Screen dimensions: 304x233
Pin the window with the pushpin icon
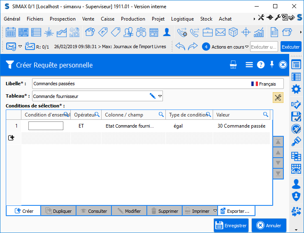pos(272,65)
